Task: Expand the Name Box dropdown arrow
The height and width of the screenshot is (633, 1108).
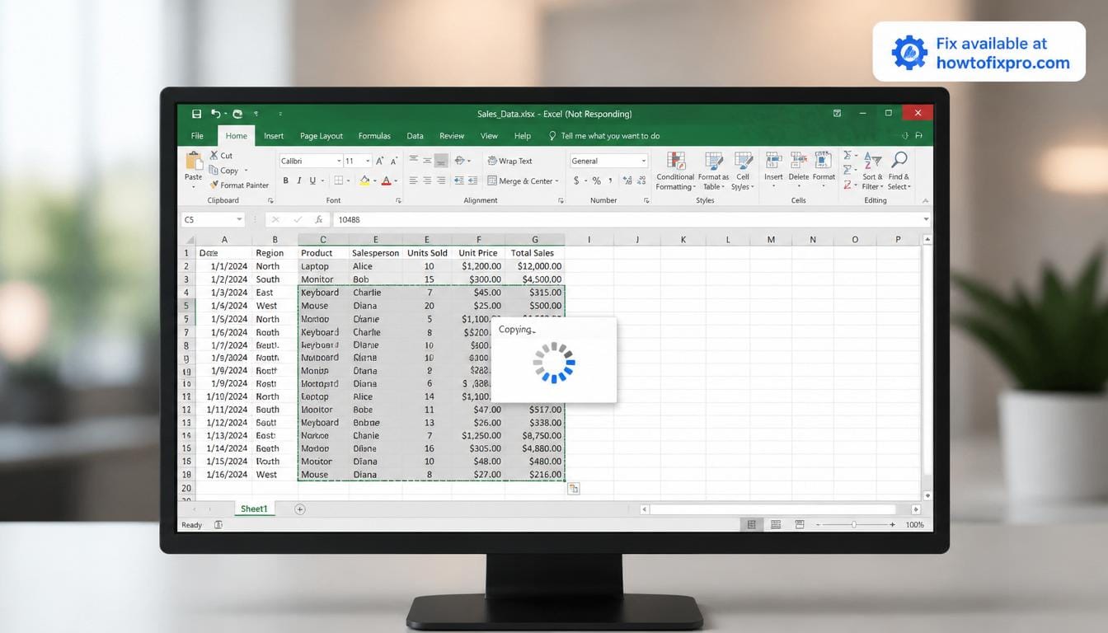Action: tap(240, 220)
